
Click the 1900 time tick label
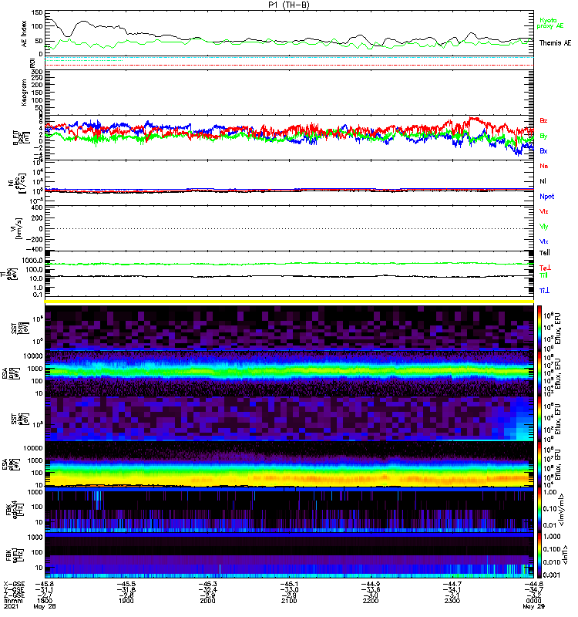click(126, 602)
